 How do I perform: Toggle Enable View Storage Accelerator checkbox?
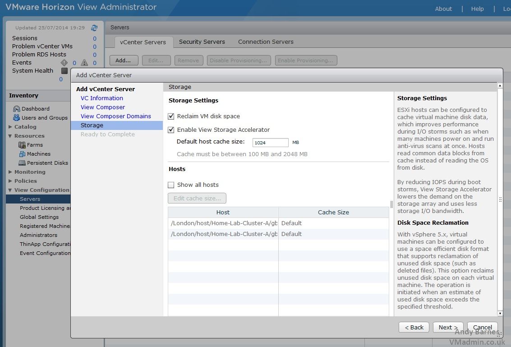[171, 130]
